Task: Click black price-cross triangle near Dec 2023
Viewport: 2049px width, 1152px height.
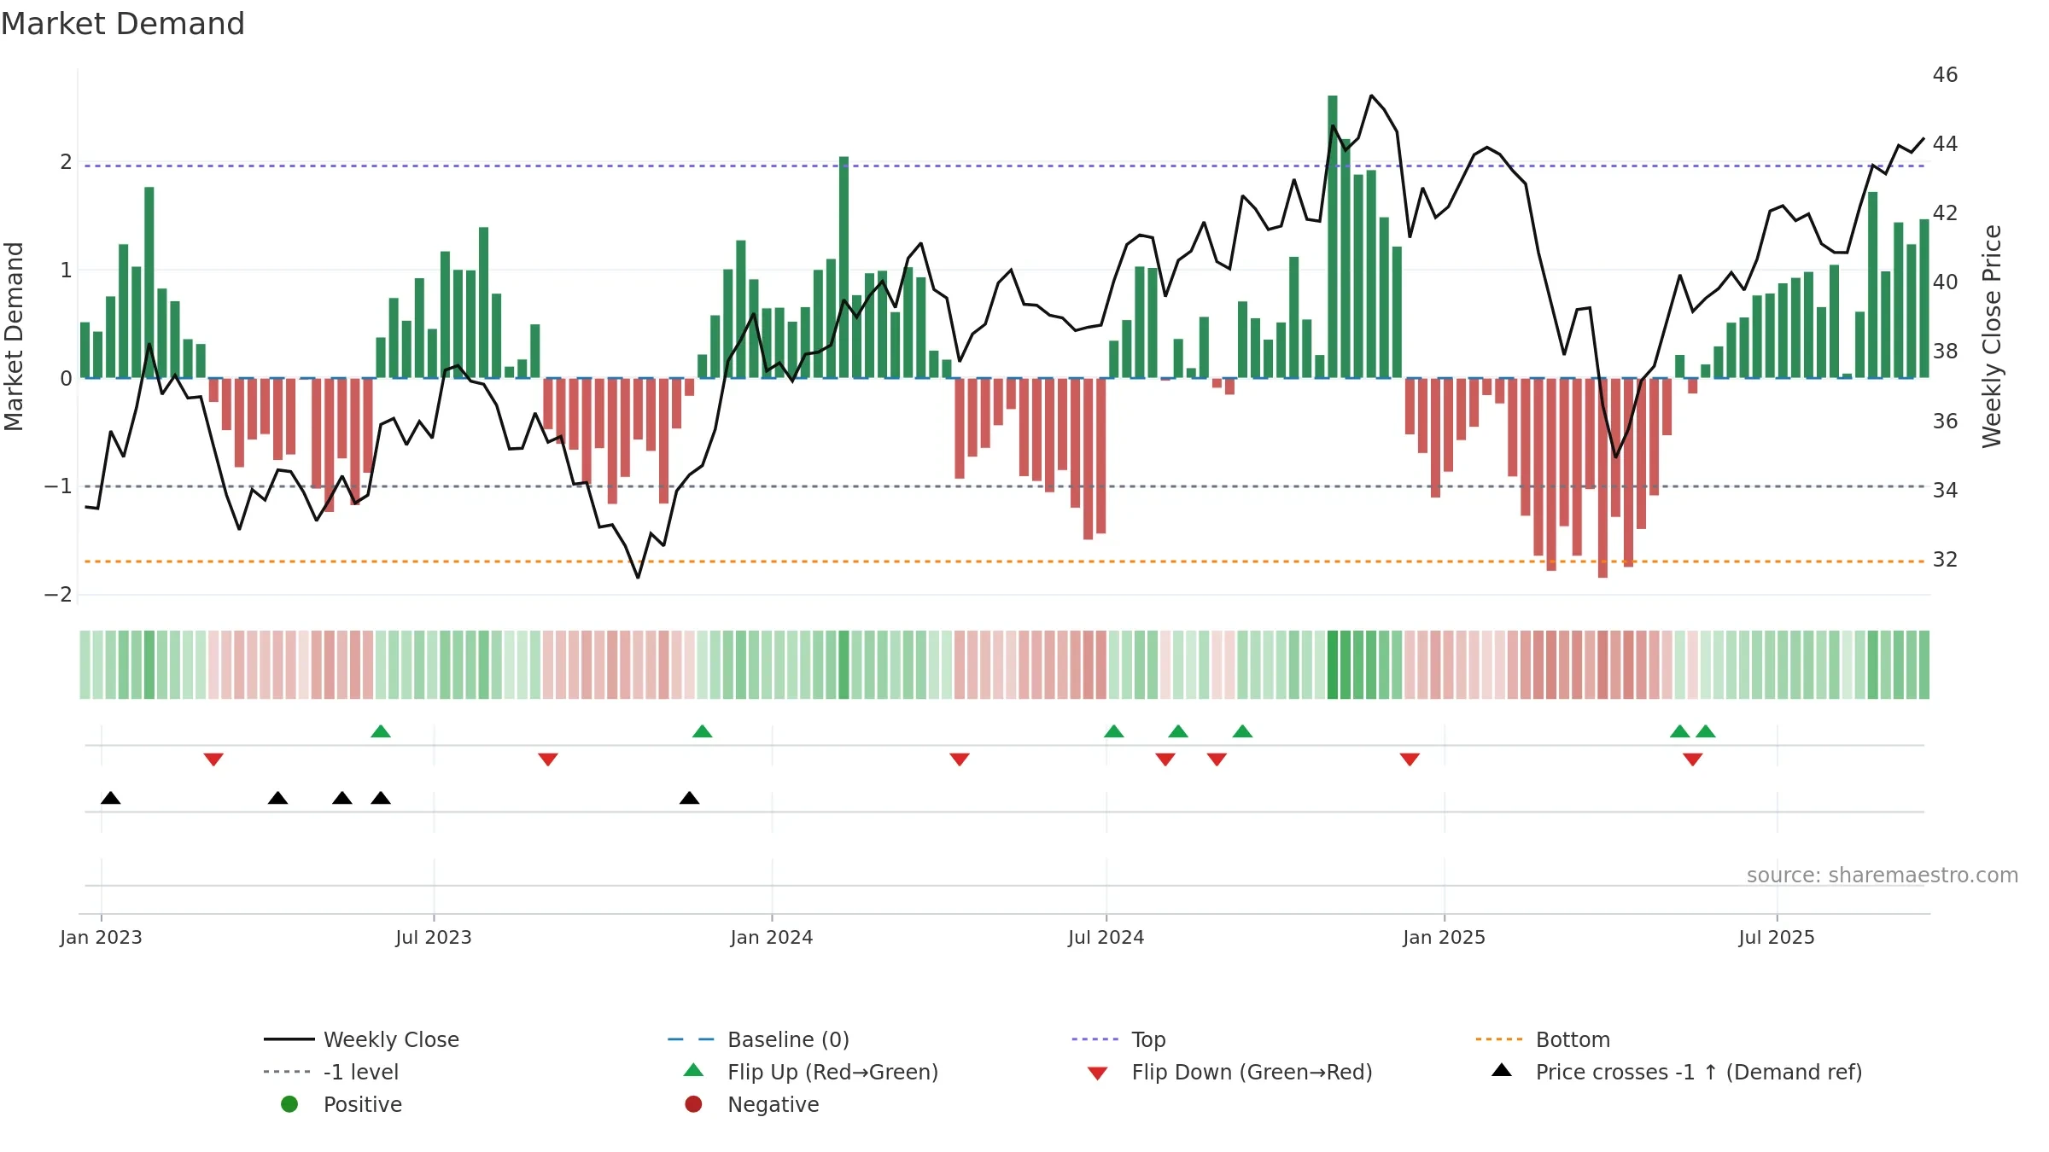Action: [x=689, y=798]
